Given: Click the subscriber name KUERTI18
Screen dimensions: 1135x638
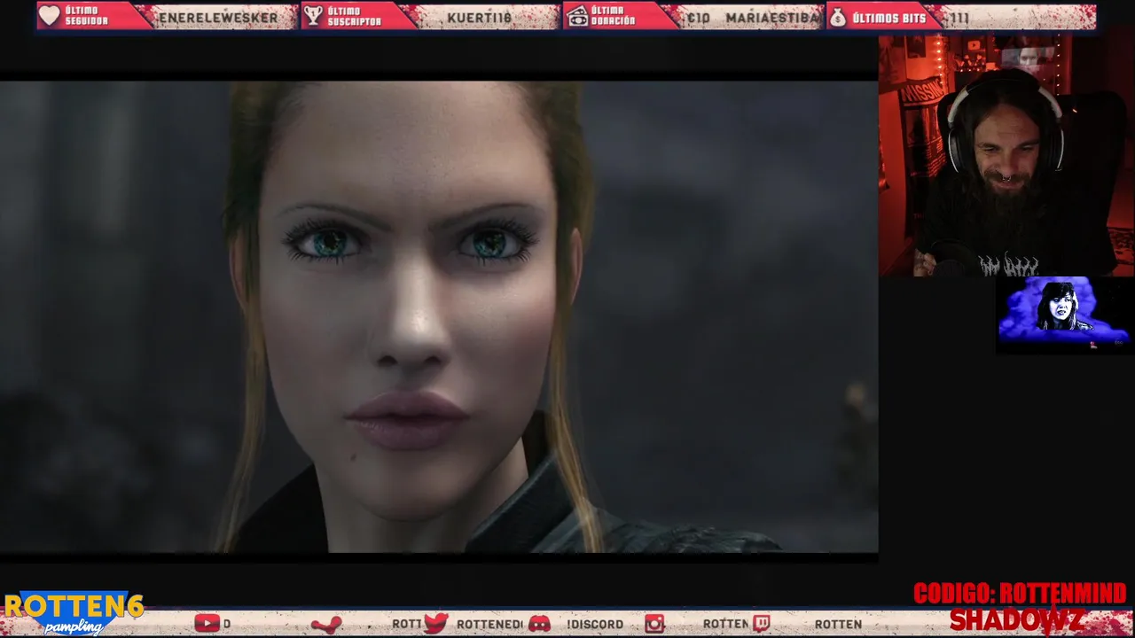Looking at the screenshot, I should click(479, 17).
